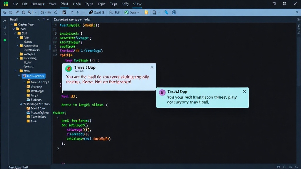This screenshot has width=301, height=169.
Task: Select the Wisaring file in the tree
Action: point(34,87)
